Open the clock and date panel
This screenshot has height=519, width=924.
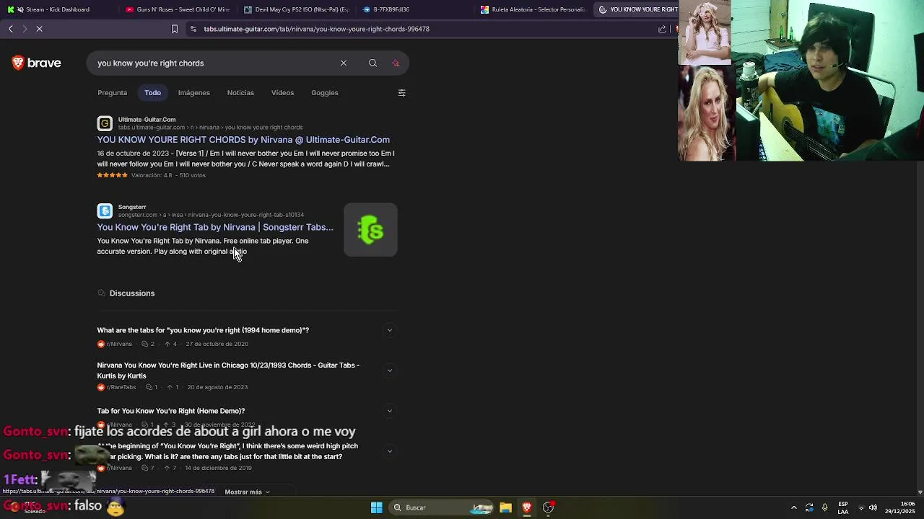click(900, 507)
